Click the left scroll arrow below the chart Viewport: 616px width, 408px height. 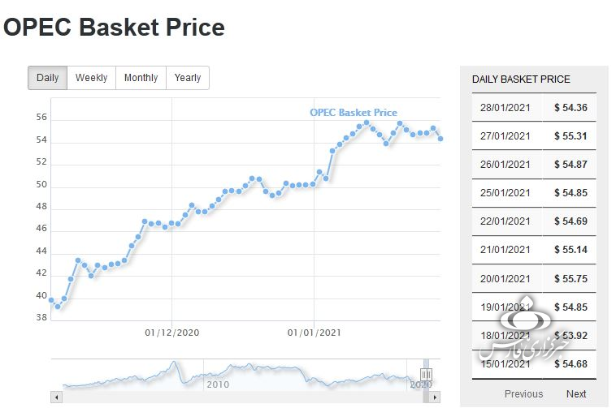pyautogui.click(x=57, y=397)
